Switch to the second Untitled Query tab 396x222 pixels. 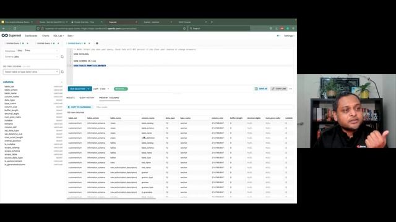tap(45, 43)
